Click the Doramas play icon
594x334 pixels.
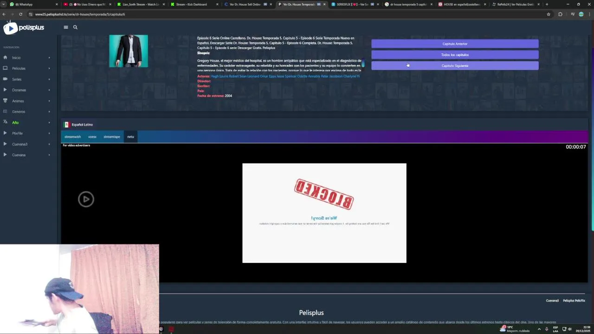point(5,90)
